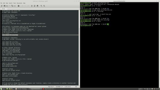Viewport: 160px width, 90px height.
Task: Open the terminal taskbar launcher icon
Action: (13, 89)
